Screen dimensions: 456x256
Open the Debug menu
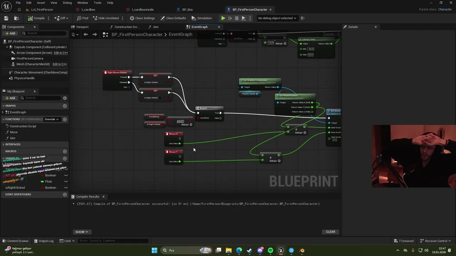tap(67, 3)
